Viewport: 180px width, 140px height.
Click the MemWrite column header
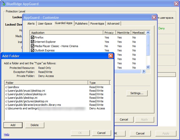[123, 33]
